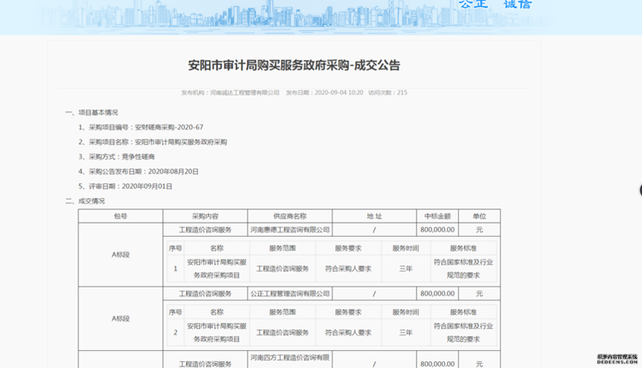
Task: Select supplier cell 河南四方工程造价咨询
Action: click(x=290, y=358)
